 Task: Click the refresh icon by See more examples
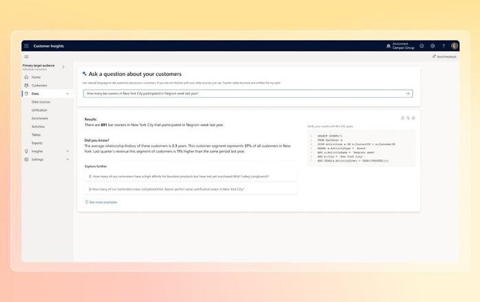(x=86, y=202)
